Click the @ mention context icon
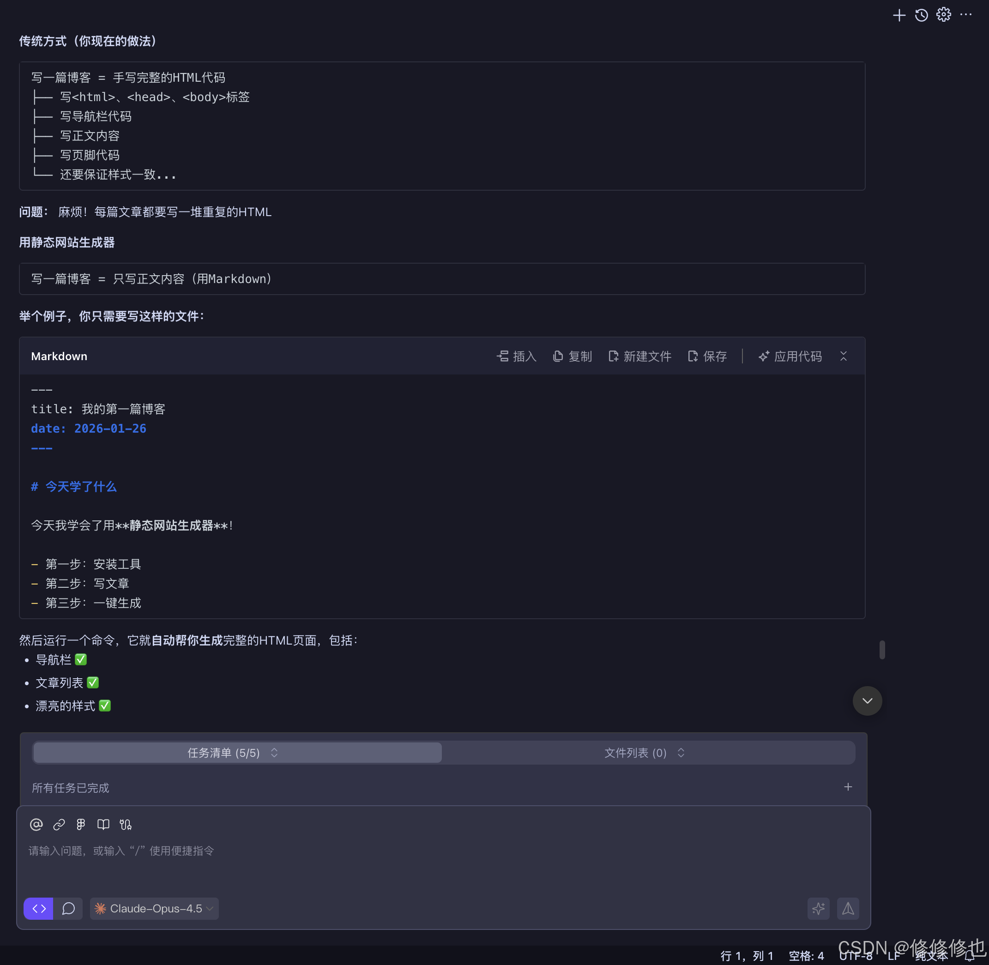 pyautogui.click(x=36, y=825)
